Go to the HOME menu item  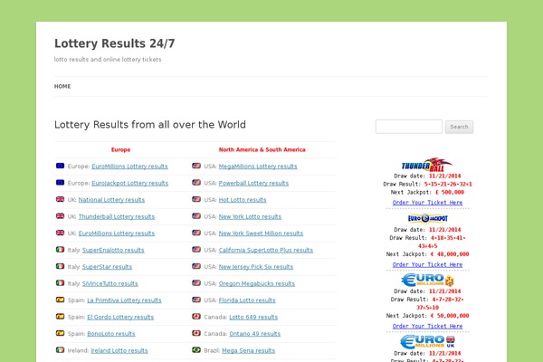point(62,86)
